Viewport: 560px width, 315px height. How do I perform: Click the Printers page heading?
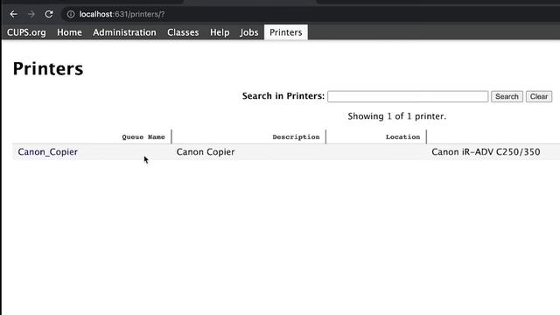click(48, 68)
